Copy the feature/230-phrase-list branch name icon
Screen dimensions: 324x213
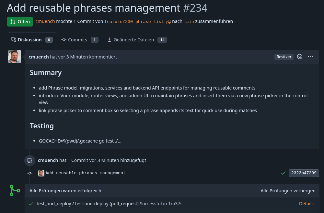pos(169,22)
